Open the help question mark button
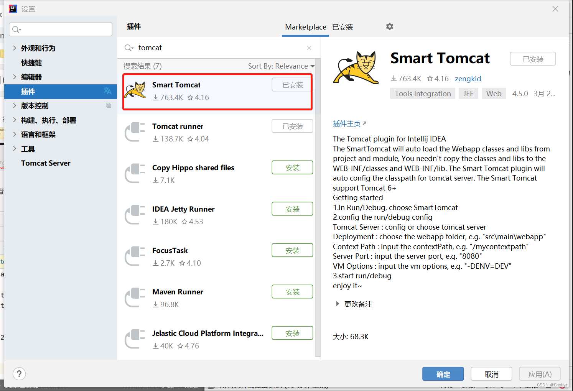This screenshot has width=573, height=391. pyautogui.click(x=19, y=374)
